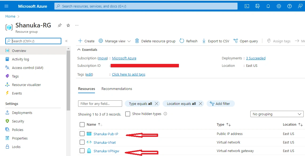The image size is (305, 156).
Task: Click Assign tags in toolbar
Action: (x=279, y=41)
